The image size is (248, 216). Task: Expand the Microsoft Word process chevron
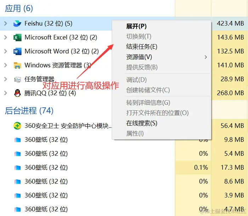coord(6,51)
